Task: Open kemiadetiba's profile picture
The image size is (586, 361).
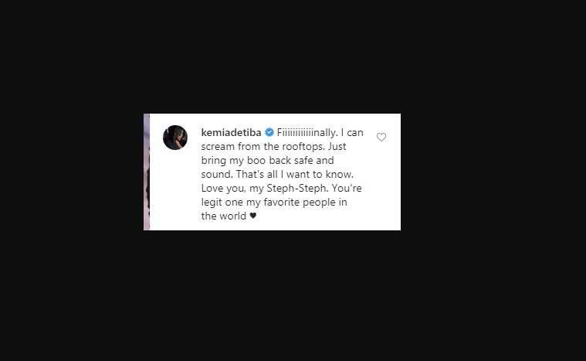Action: pos(175,138)
